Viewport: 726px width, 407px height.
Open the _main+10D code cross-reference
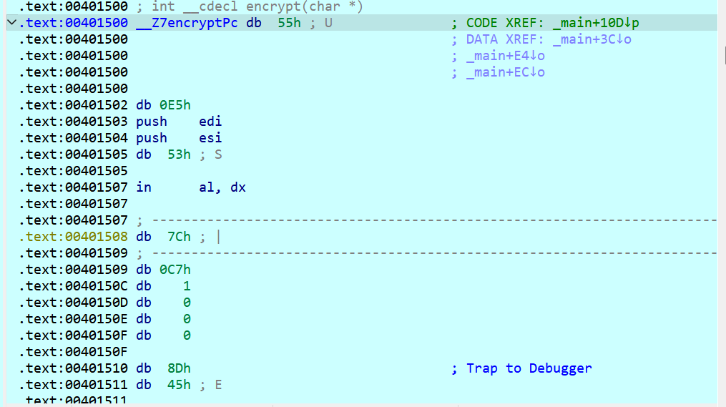point(595,23)
